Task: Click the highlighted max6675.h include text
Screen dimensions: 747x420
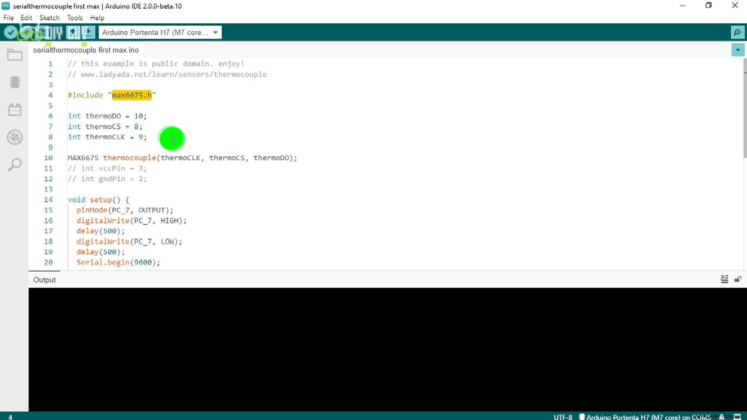Action: [132, 95]
